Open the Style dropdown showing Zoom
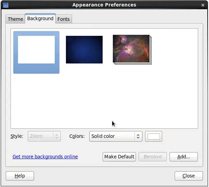The image size is (209, 187). (x=44, y=136)
